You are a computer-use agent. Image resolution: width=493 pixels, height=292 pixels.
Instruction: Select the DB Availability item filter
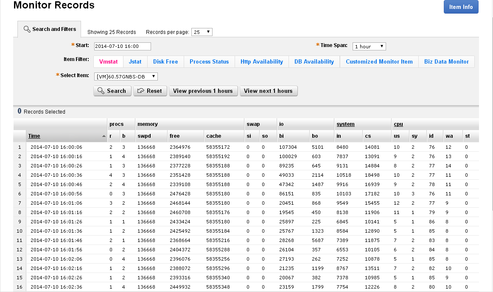point(314,61)
